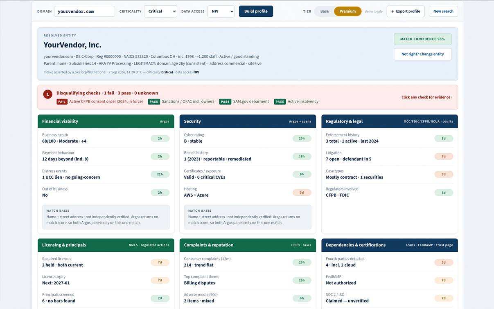Click 'Mostly contract · 1 securities' value

click(354, 177)
